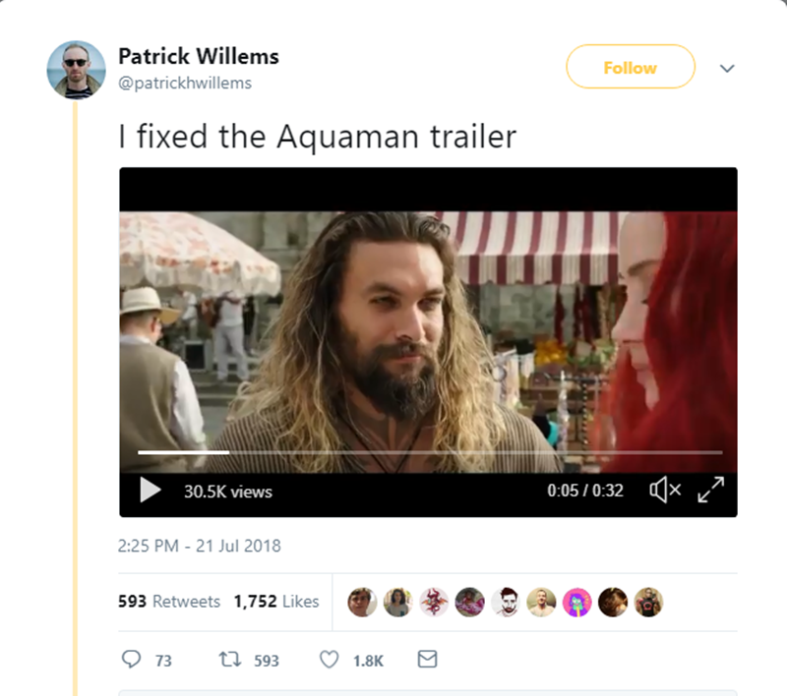Click the black-and-white sketched bearded face avatar
This screenshot has width=787, height=696.
(x=506, y=602)
